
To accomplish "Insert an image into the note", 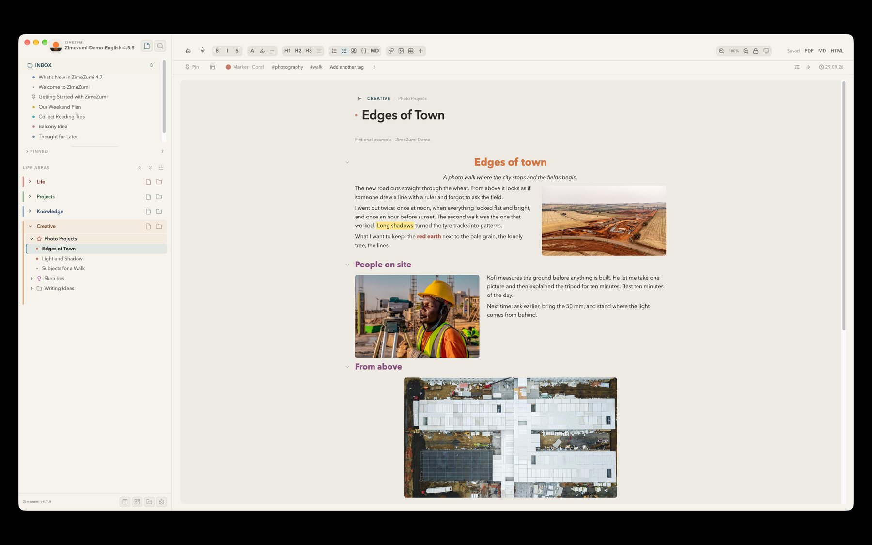I will [x=401, y=51].
